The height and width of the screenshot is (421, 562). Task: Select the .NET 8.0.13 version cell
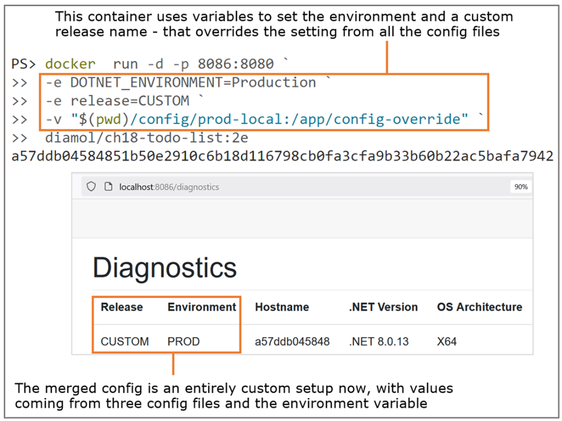point(379,341)
